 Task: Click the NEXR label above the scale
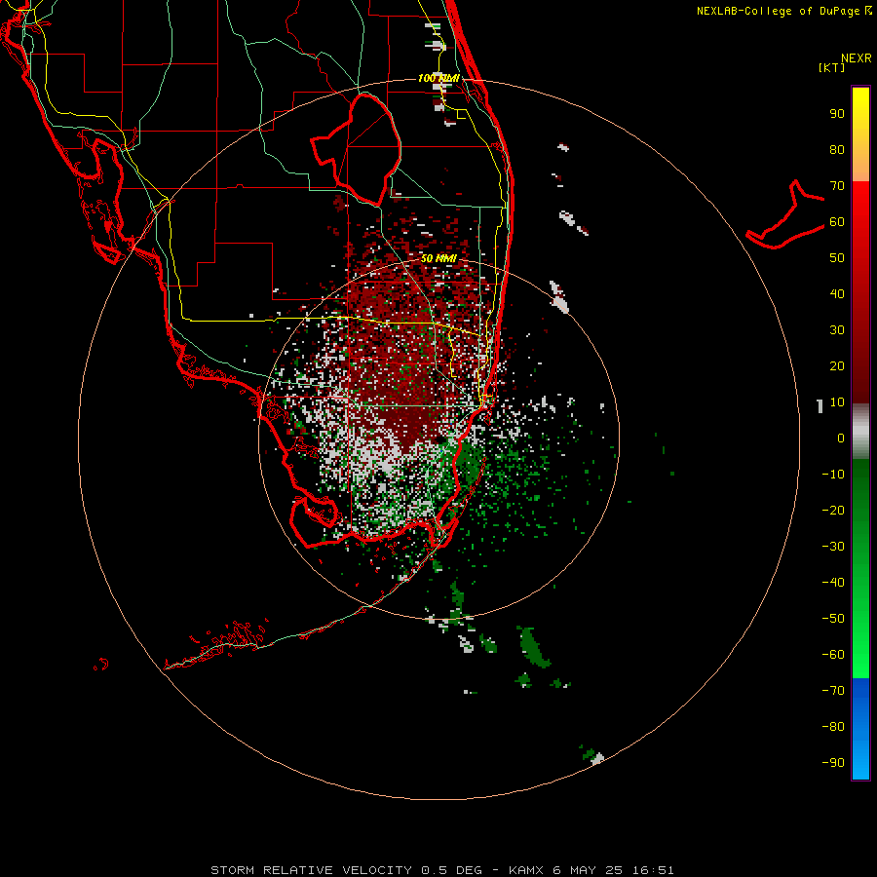coord(856,58)
